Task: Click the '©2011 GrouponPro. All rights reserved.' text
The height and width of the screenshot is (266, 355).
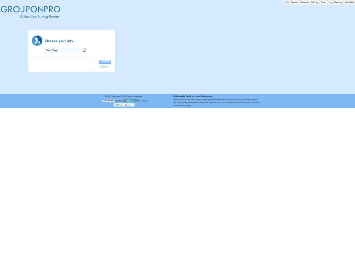Action: (124, 96)
